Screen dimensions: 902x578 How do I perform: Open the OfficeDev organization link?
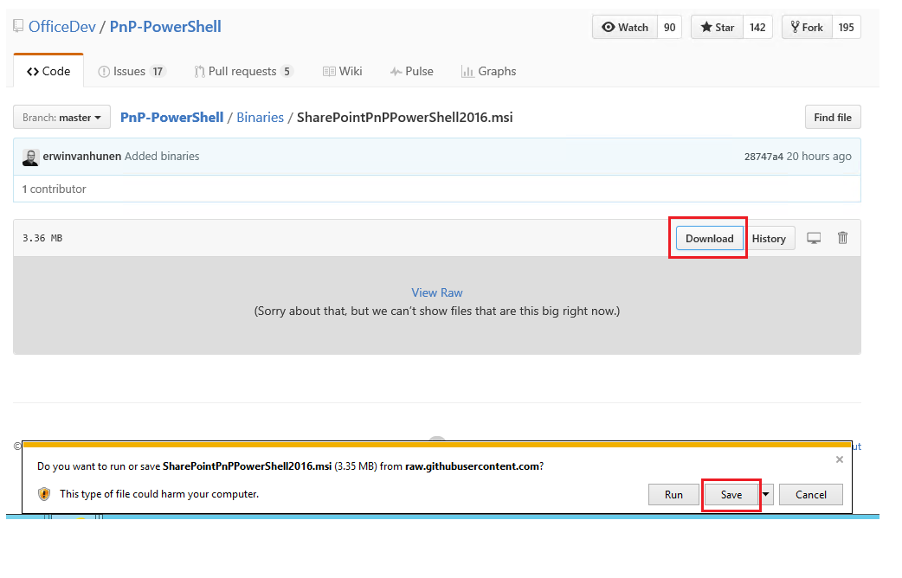(x=62, y=27)
